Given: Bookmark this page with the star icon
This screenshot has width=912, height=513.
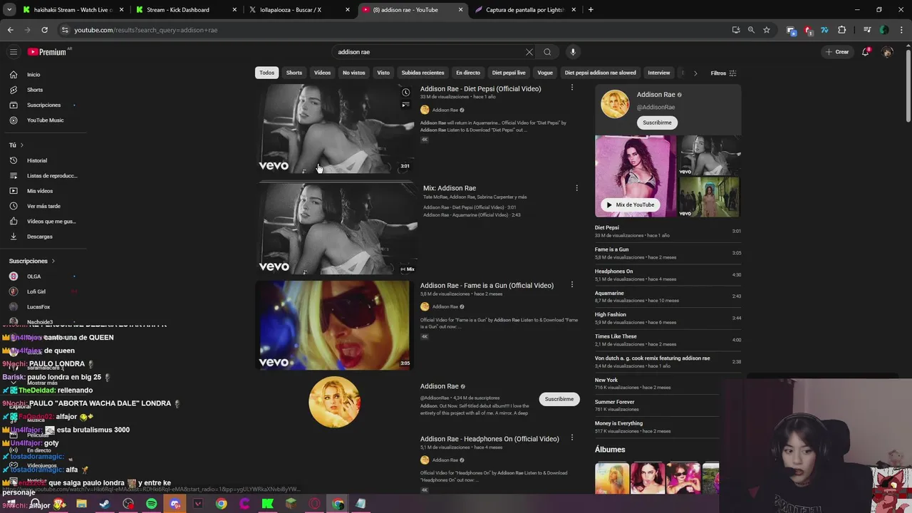Looking at the screenshot, I should [x=767, y=30].
